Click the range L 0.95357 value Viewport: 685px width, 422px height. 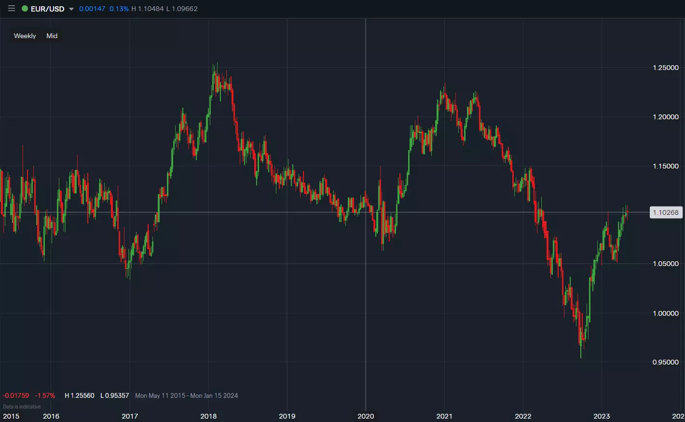coord(115,395)
